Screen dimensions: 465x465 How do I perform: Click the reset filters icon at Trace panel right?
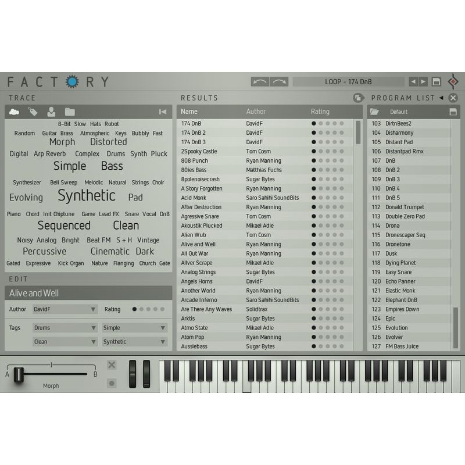point(163,112)
